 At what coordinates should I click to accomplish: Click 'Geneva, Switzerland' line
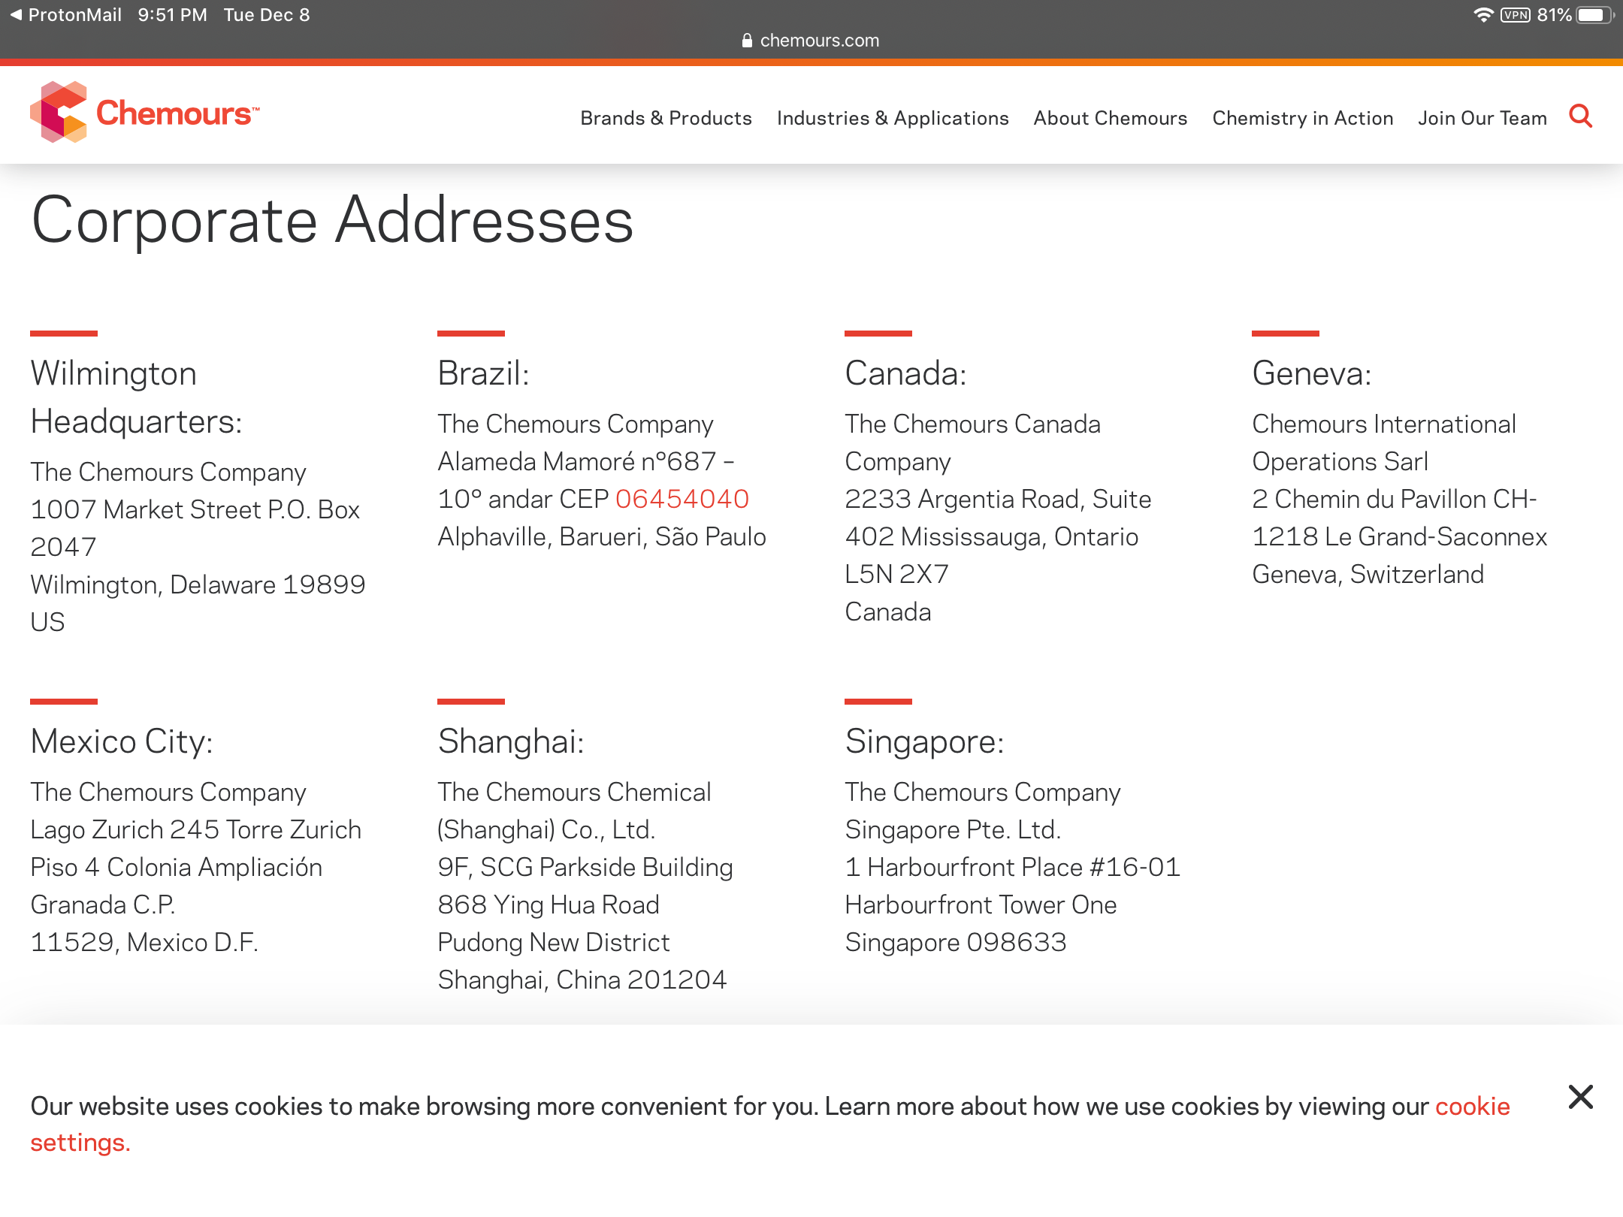[1368, 574]
